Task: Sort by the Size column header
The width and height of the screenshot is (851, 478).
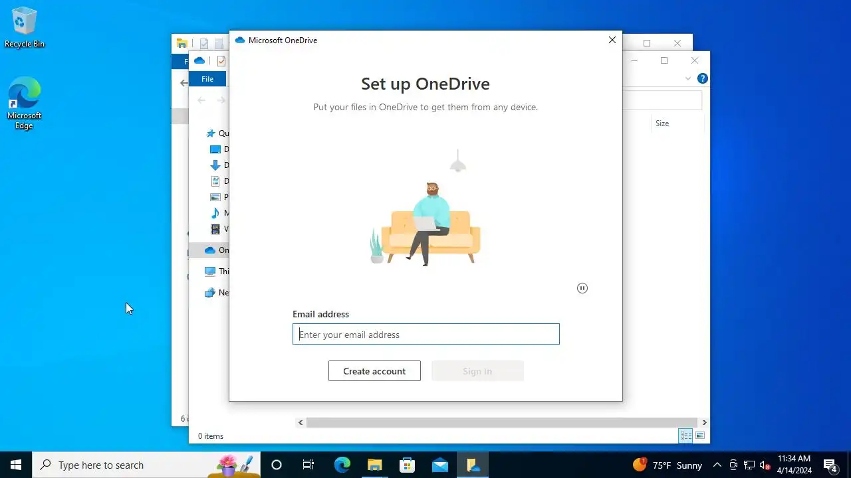Action: tap(662, 123)
